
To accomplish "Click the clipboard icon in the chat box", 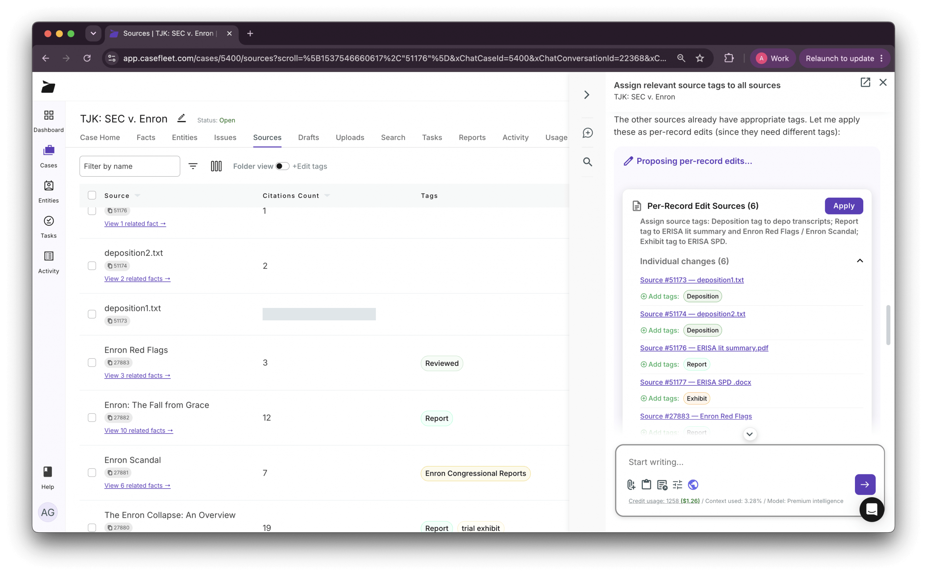I will (x=646, y=485).
